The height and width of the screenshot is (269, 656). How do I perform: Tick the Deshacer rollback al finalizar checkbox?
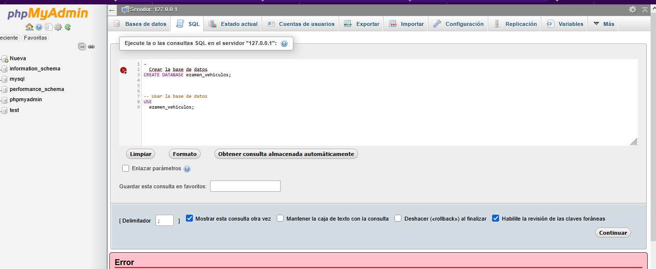click(398, 219)
